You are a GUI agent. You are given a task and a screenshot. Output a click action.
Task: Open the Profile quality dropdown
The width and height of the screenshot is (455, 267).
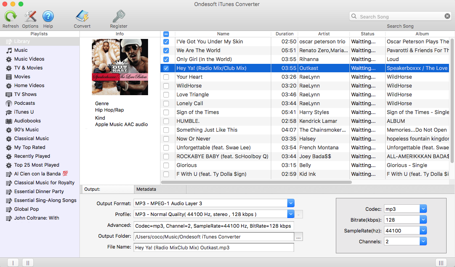point(291,214)
